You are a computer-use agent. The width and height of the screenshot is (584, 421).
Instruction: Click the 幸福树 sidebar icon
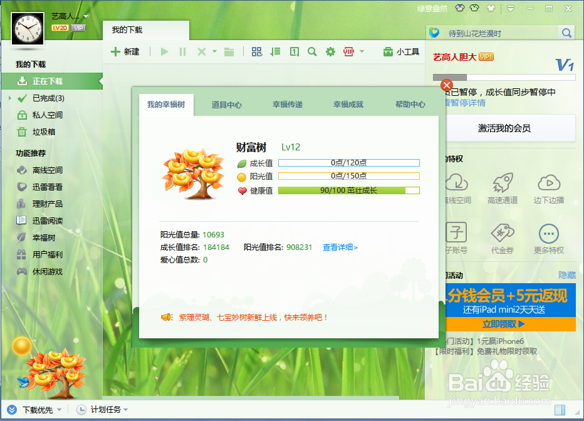[x=40, y=238]
